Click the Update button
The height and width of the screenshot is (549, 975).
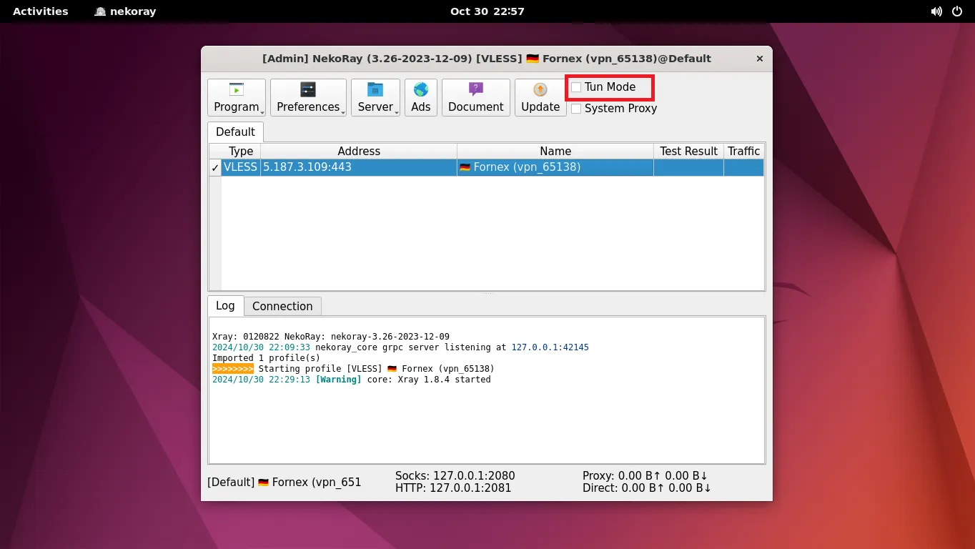point(540,97)
